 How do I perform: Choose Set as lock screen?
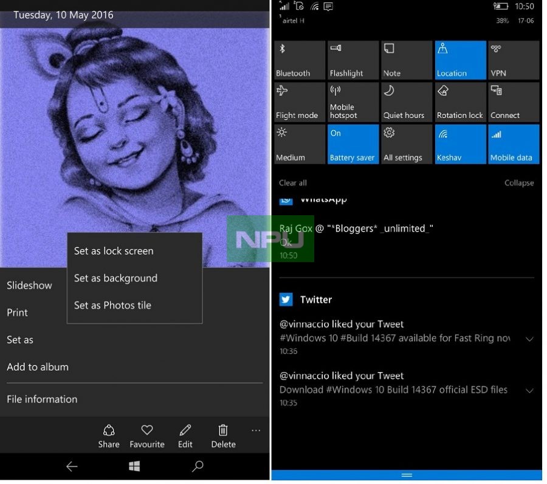[x=134, y=251]
